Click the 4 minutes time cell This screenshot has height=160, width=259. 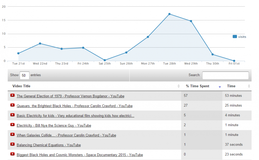click(x=237, y=115)
